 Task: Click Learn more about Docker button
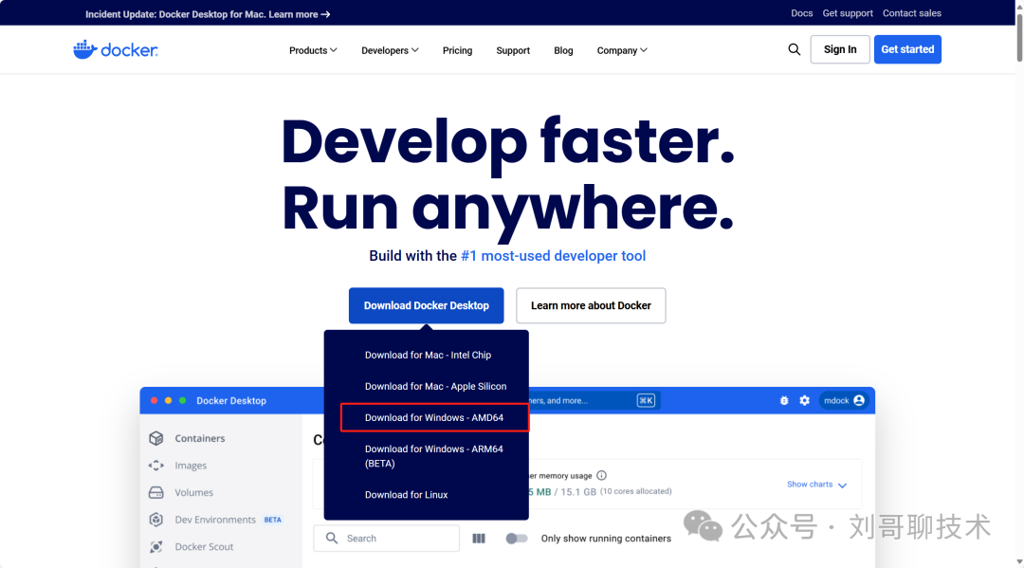coord(591,305)
